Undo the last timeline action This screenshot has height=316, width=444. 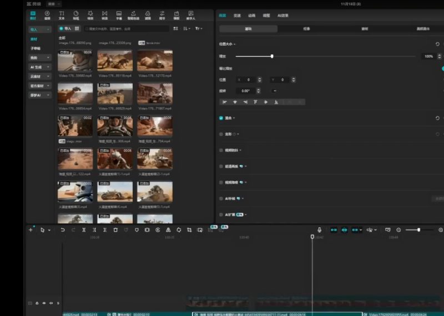[63, 230]
